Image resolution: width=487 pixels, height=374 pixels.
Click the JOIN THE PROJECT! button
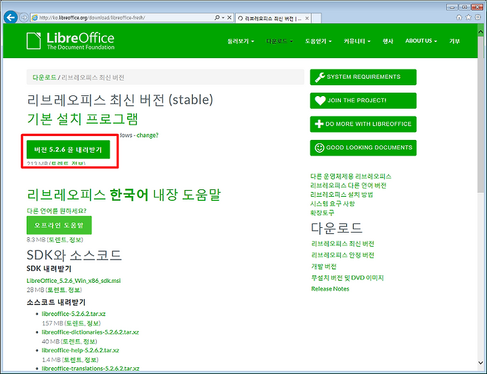click(x=363, y=101)
